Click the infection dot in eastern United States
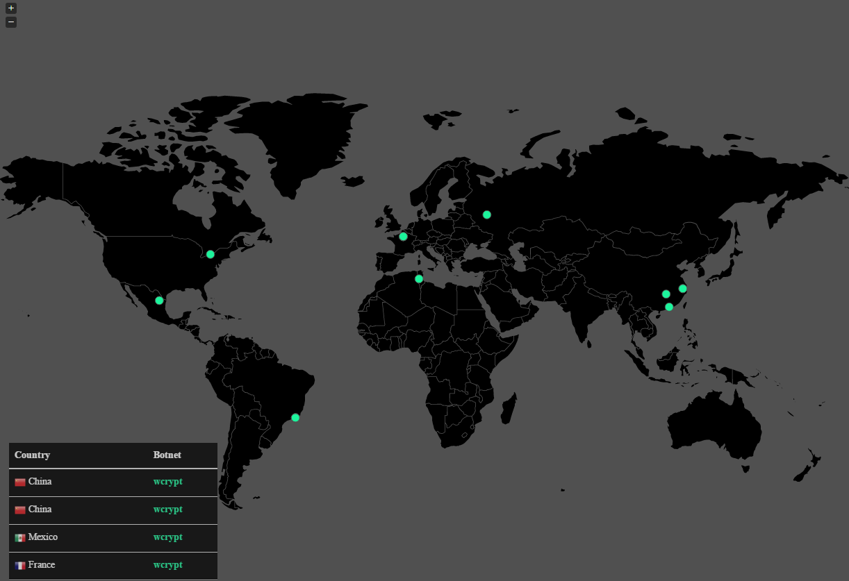 pyautogui.click(x=211, y=254)
